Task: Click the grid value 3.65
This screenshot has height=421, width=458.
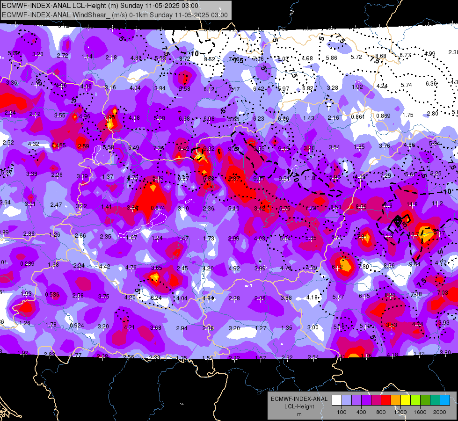Action: click(157, 268)
